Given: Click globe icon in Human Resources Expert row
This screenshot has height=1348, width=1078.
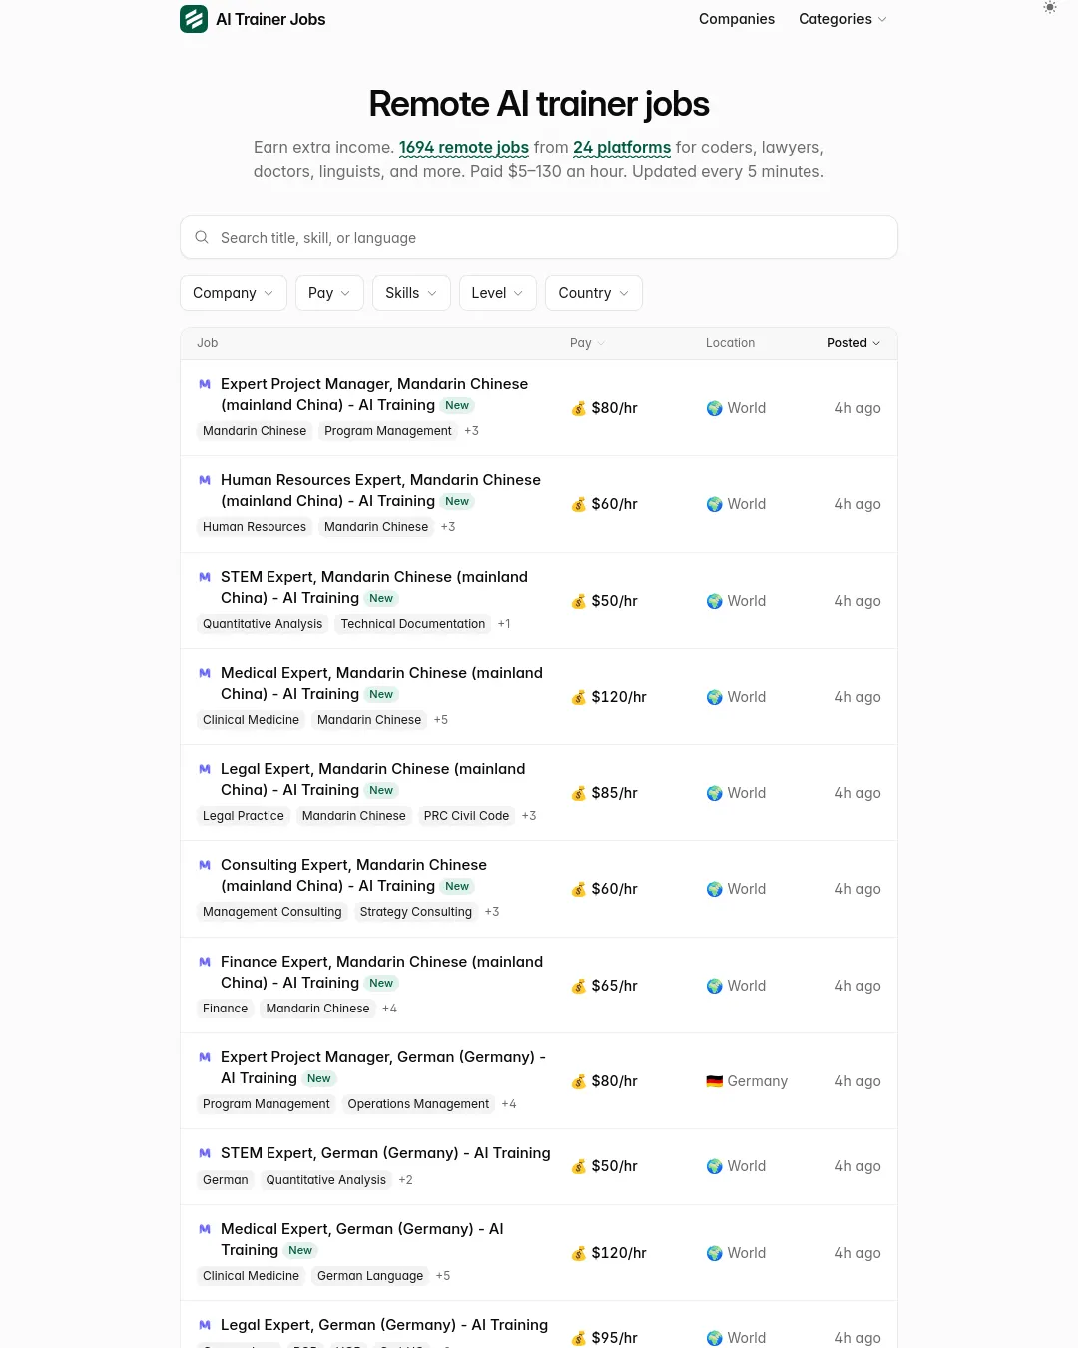Looking at the screenshot, I should (715, 504).
